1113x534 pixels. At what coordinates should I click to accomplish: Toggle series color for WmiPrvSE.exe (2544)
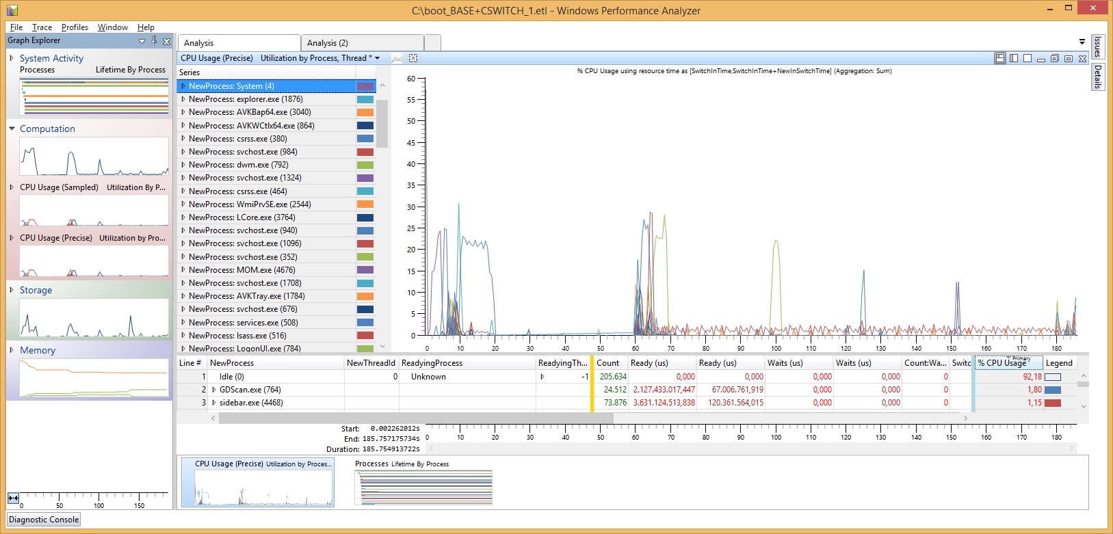pyautogui.click(x=365, y=204)
